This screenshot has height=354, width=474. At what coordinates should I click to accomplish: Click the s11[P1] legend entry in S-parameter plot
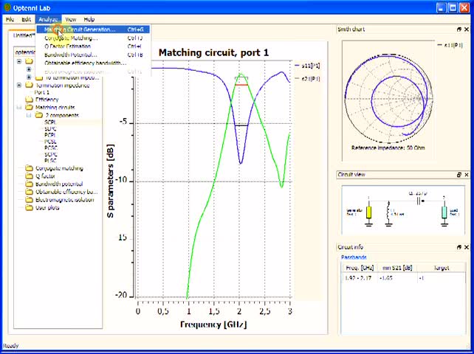coord(307,66)
